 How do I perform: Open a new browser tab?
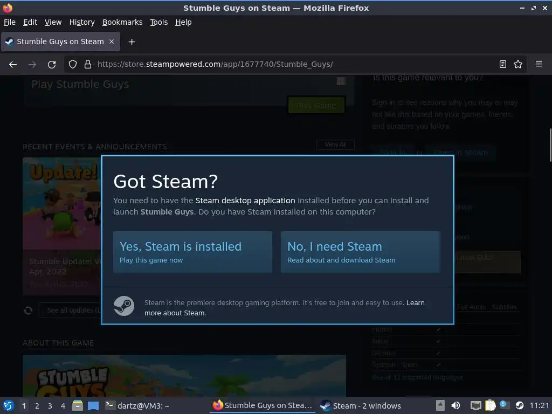[132, 42]
